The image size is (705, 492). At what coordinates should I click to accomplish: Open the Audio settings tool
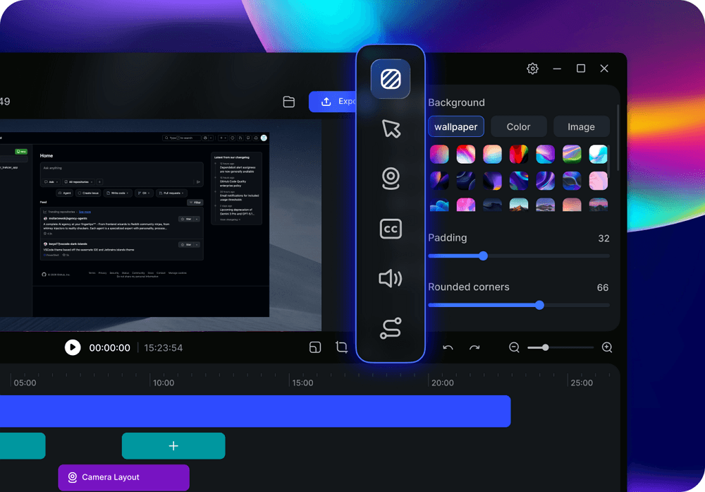(x=391, y=278)
